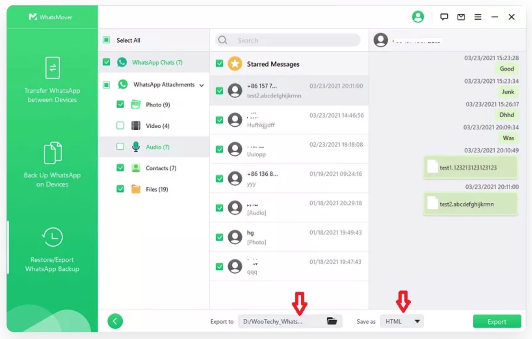Screen dimensions: 532x339
Task: Click the Back Up WhatsApp on Devices icon
Action: [x=52, y=152]
